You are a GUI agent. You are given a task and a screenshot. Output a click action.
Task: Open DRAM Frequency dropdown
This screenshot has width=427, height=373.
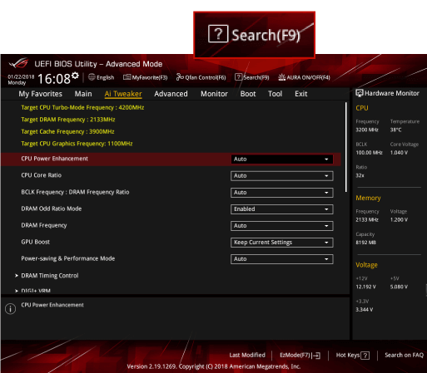tap(282, 226)
